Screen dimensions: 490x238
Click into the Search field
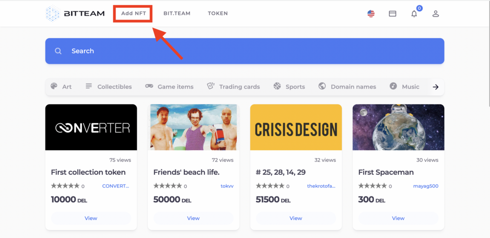click(x=245, y=51)
